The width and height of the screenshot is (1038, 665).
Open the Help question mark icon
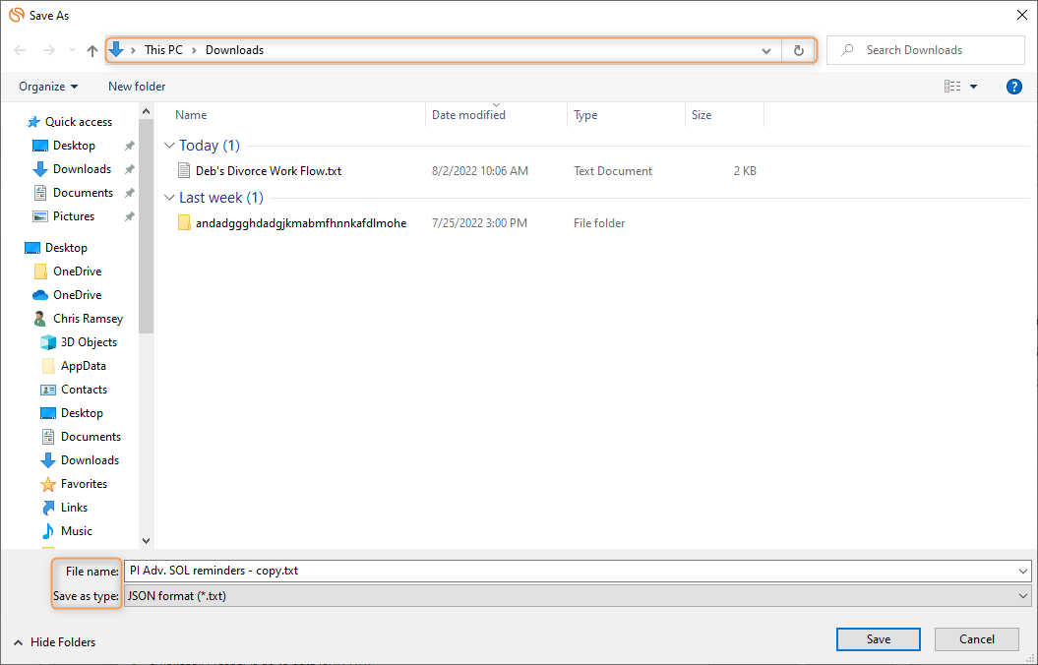pyautogui.click(x=1013, y=87)
